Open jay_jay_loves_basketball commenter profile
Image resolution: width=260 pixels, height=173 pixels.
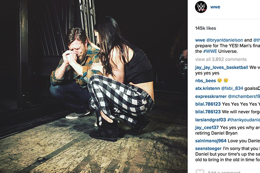221,67
